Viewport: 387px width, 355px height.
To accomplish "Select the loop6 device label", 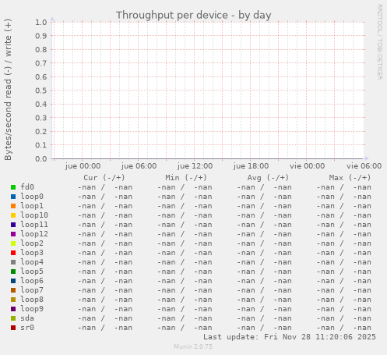I will 32,281.
